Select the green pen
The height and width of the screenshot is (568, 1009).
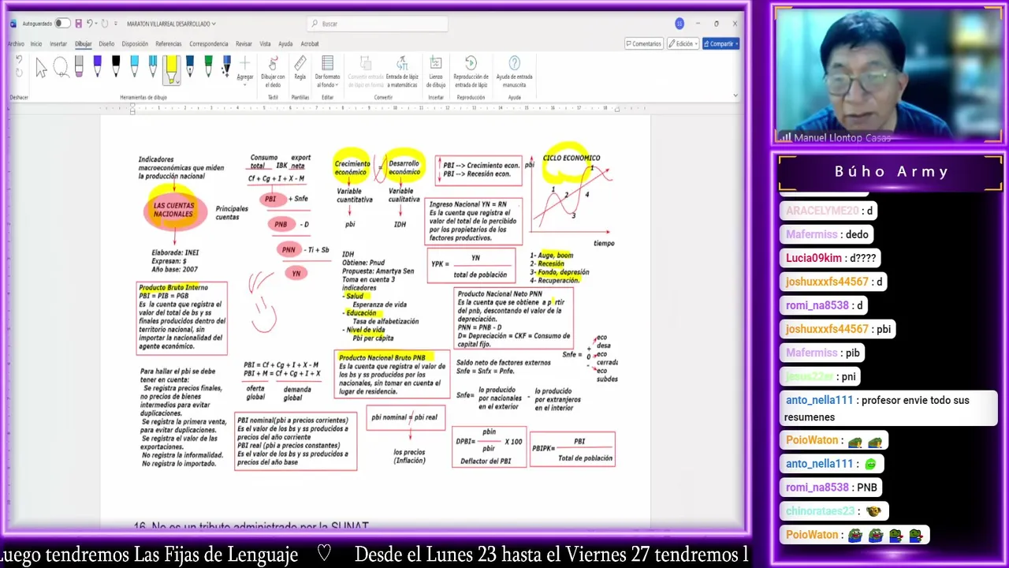(x=208, y=68)
